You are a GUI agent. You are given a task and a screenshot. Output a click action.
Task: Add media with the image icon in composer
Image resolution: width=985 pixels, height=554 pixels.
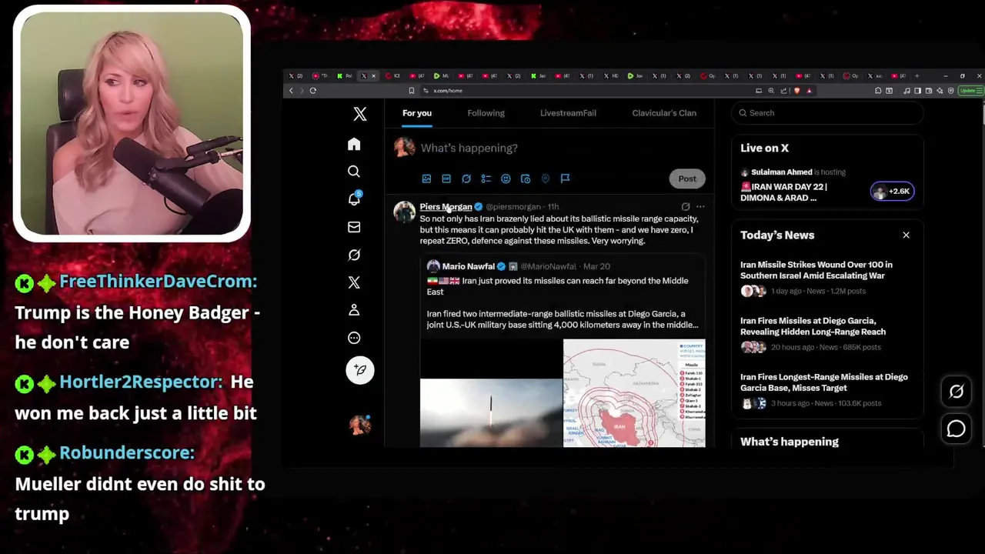click(426, 179)
